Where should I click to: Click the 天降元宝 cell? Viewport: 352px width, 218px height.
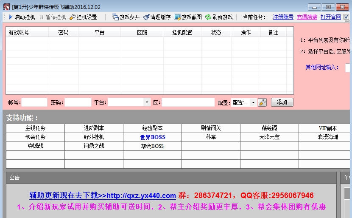point(269,137)
